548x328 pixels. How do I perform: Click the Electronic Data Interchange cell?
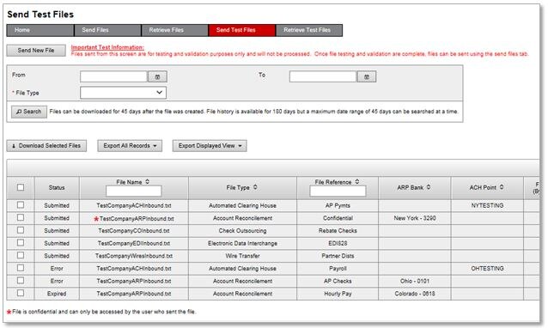(x=242, y=244)
